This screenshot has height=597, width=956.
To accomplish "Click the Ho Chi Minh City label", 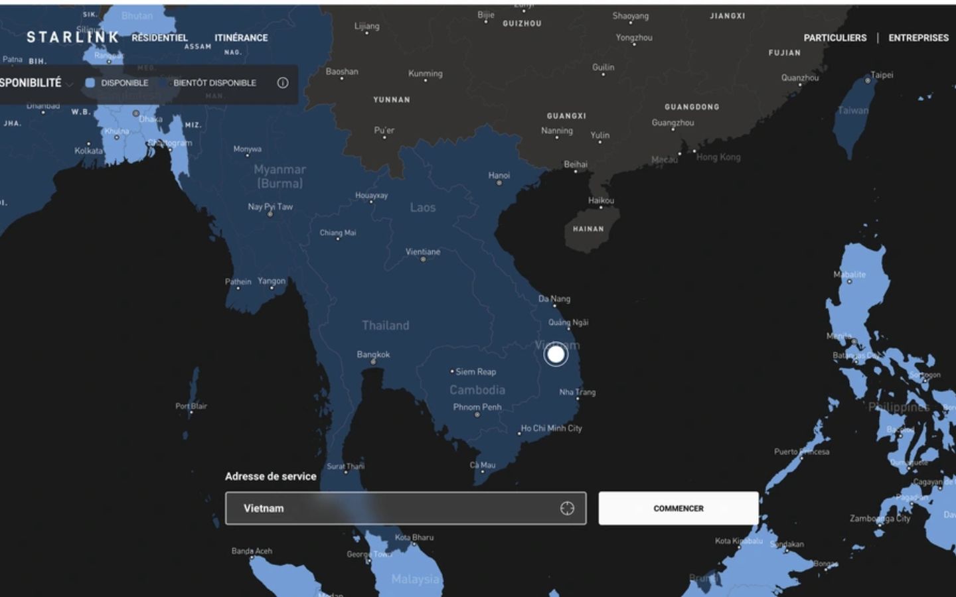I will tap(551, 429).
